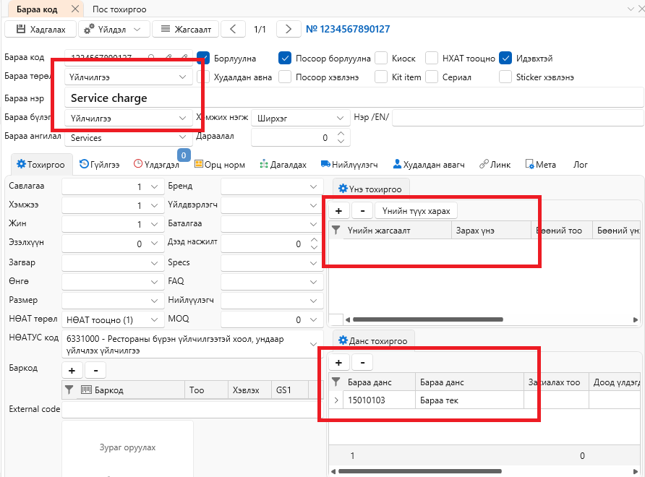Click the Үнийн түүх харах button
Image resolution: width=645 pixels, height=477 pixels.
(x=417, y=211)
